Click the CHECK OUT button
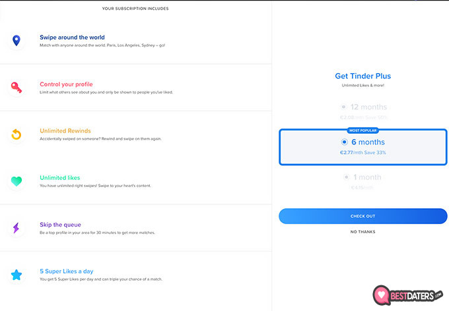The height and width of the screenshot is (311, 449). tap(363, 216)
